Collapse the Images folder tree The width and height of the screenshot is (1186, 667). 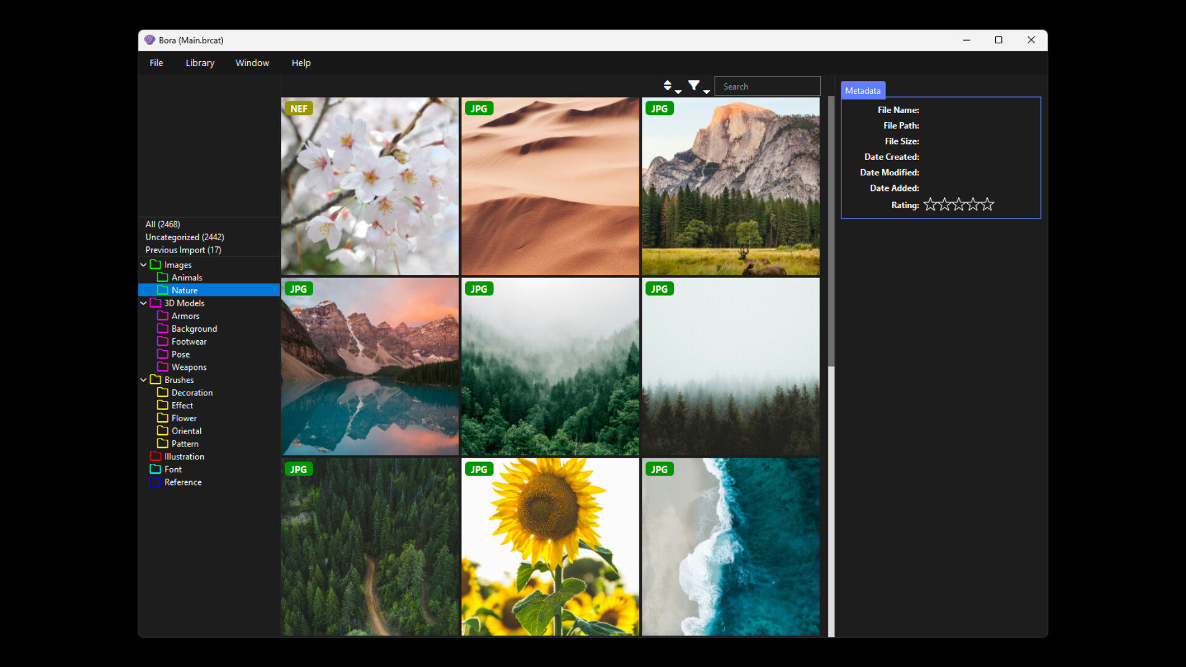[143, 264]
